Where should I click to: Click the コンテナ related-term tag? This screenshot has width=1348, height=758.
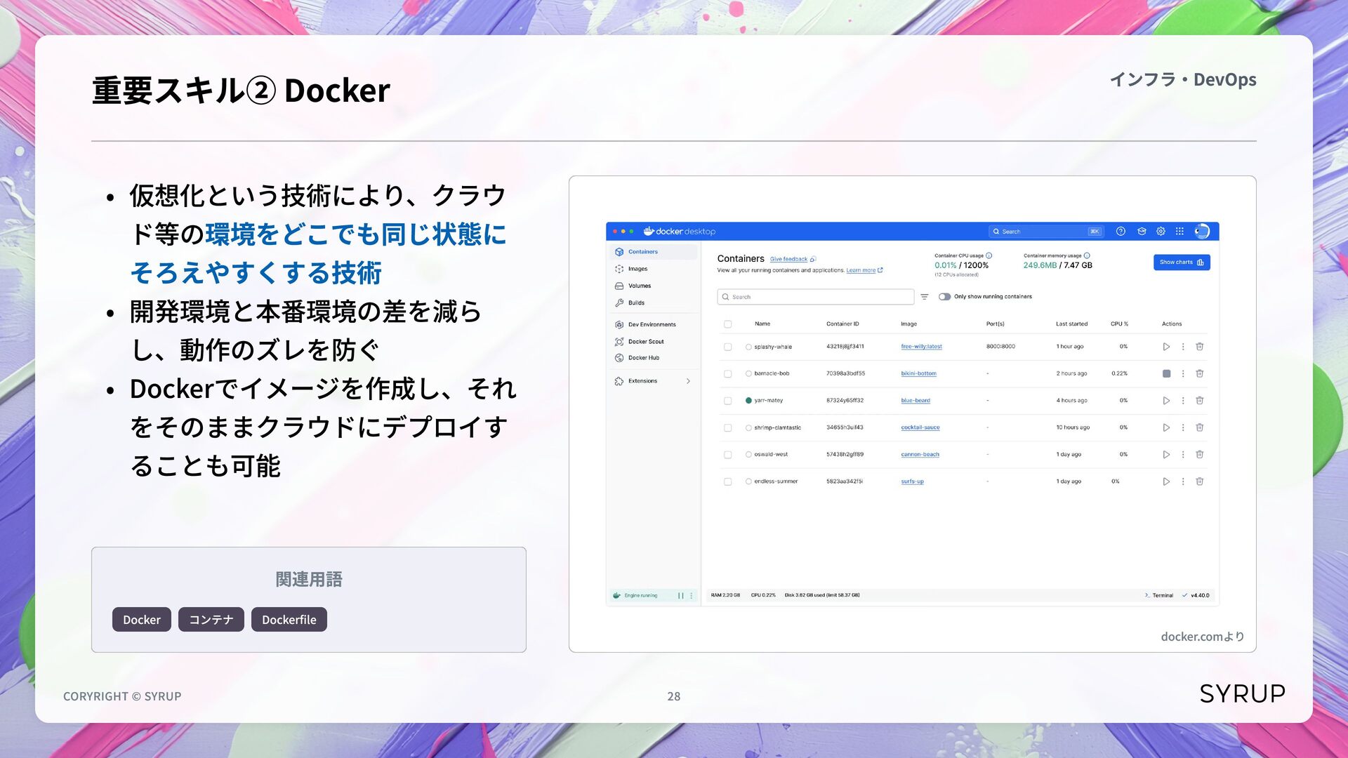(x=211, y=620)
